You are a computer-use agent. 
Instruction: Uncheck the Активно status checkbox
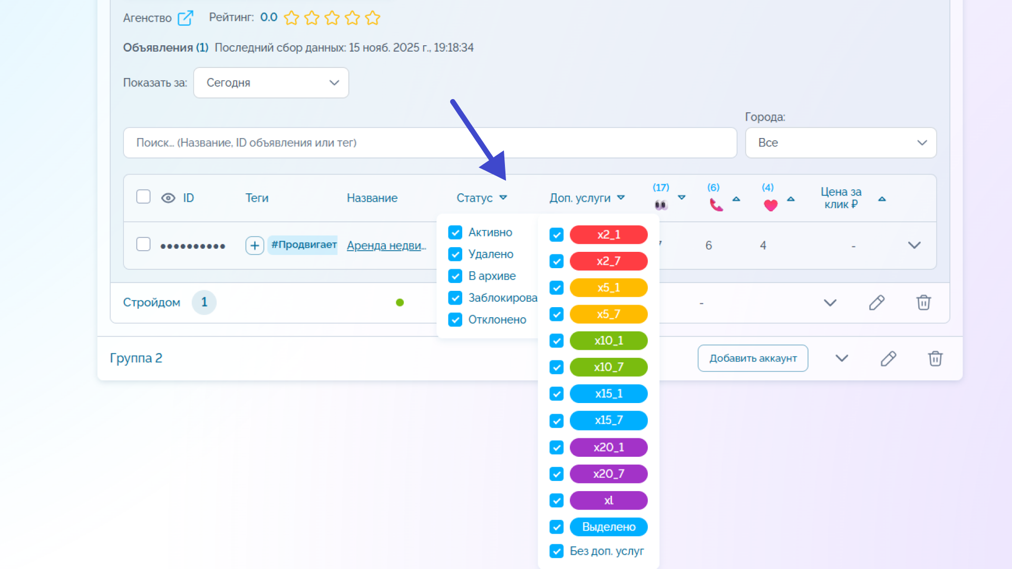click(455, 232)
